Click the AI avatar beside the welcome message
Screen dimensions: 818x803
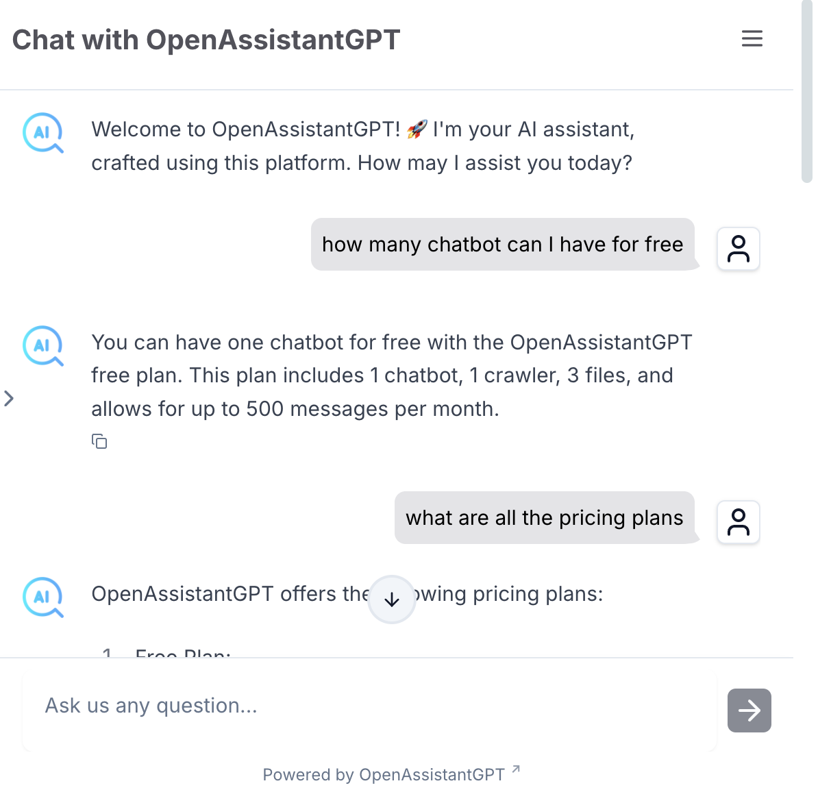(x=42, y=132)
